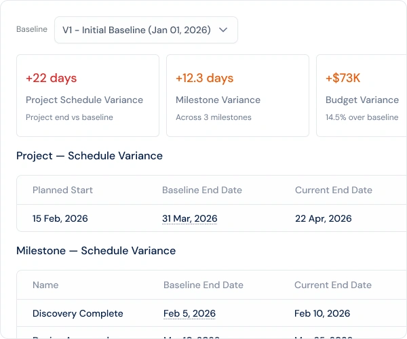
Task: Click 'Milestone — Schedule Variance' heading
Action: coord(96,251)
